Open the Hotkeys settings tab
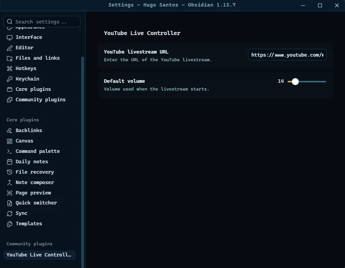 pos(40,69)
